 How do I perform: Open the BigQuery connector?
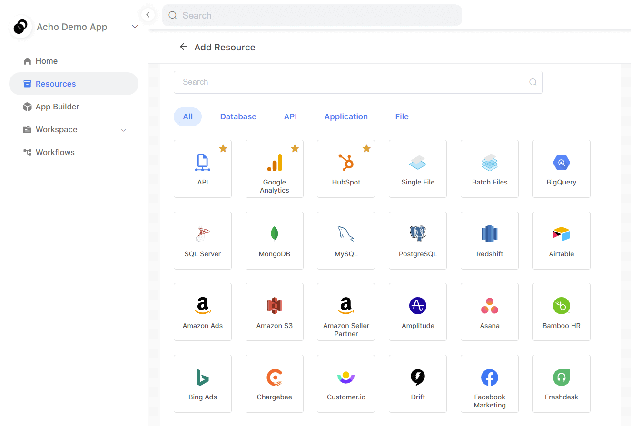pos(562,169)
